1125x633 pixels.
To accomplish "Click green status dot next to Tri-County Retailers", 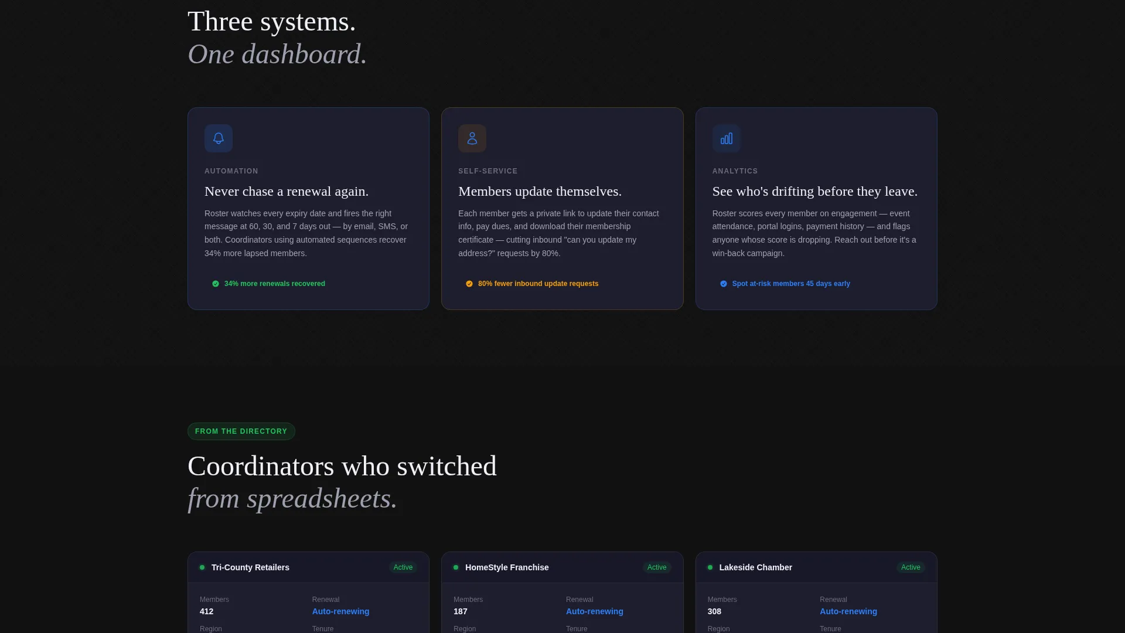I will [202, 567].
